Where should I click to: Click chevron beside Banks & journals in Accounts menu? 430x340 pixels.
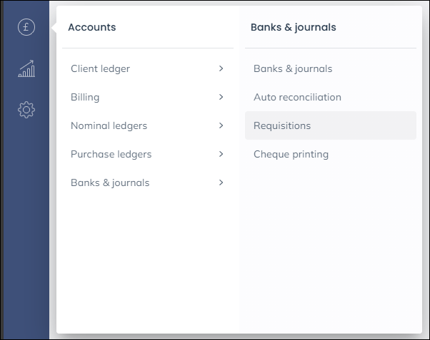pos(221,182)
